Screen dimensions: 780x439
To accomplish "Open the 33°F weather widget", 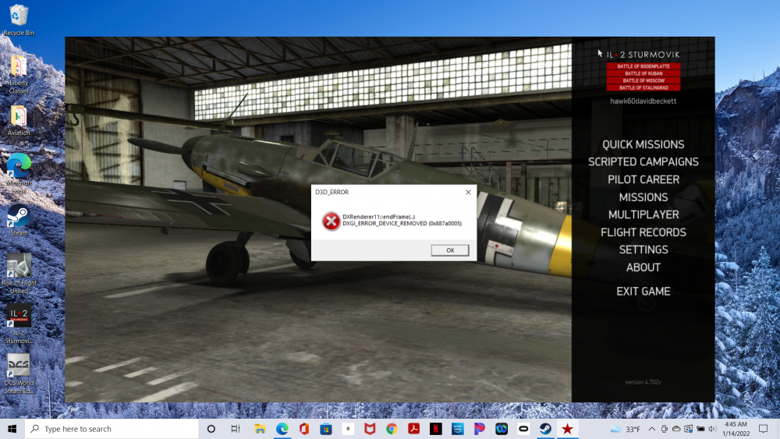I will click(x=625, y=429).
